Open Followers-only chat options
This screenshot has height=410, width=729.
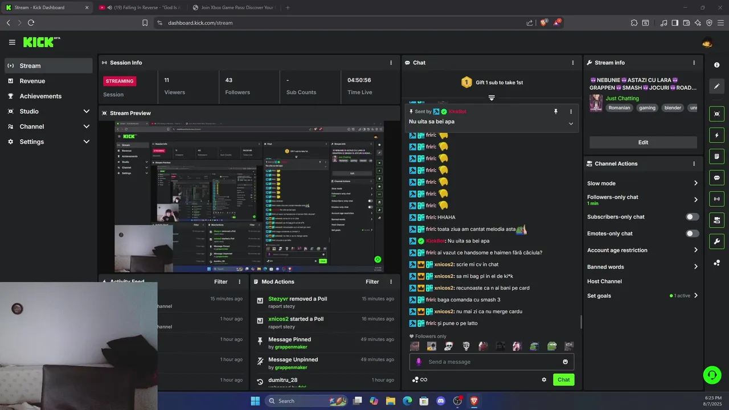coord(643,200)
